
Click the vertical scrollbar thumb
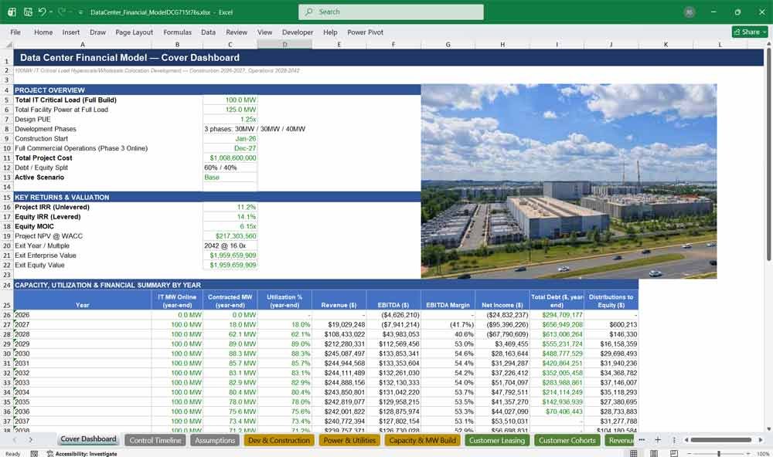[768, 155]
